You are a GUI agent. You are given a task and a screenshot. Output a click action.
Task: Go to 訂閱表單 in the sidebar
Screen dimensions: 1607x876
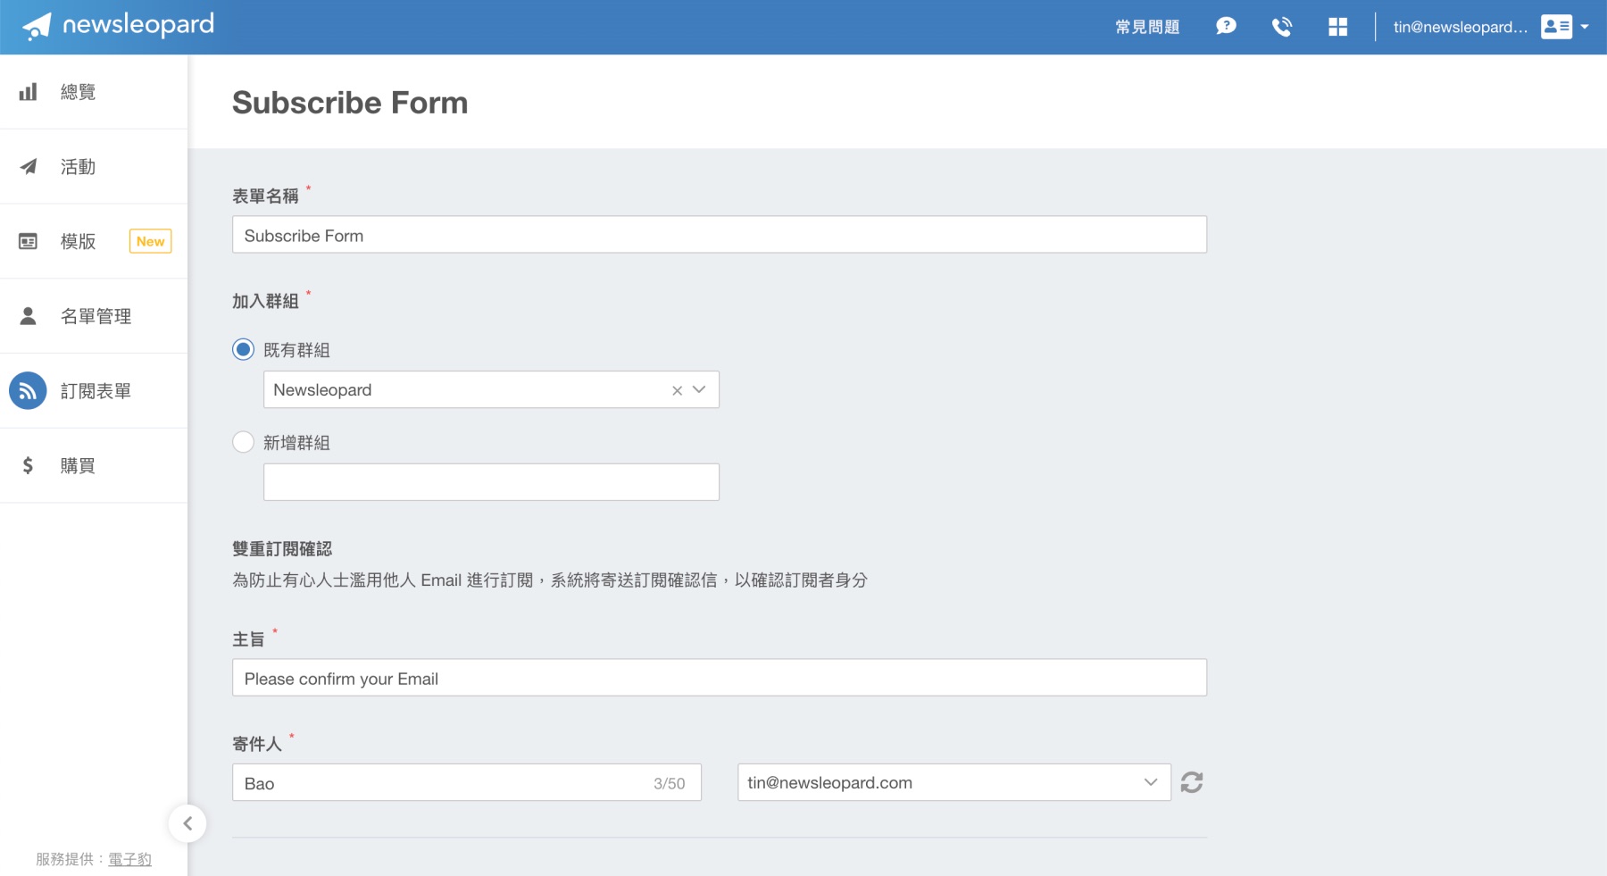96,391
